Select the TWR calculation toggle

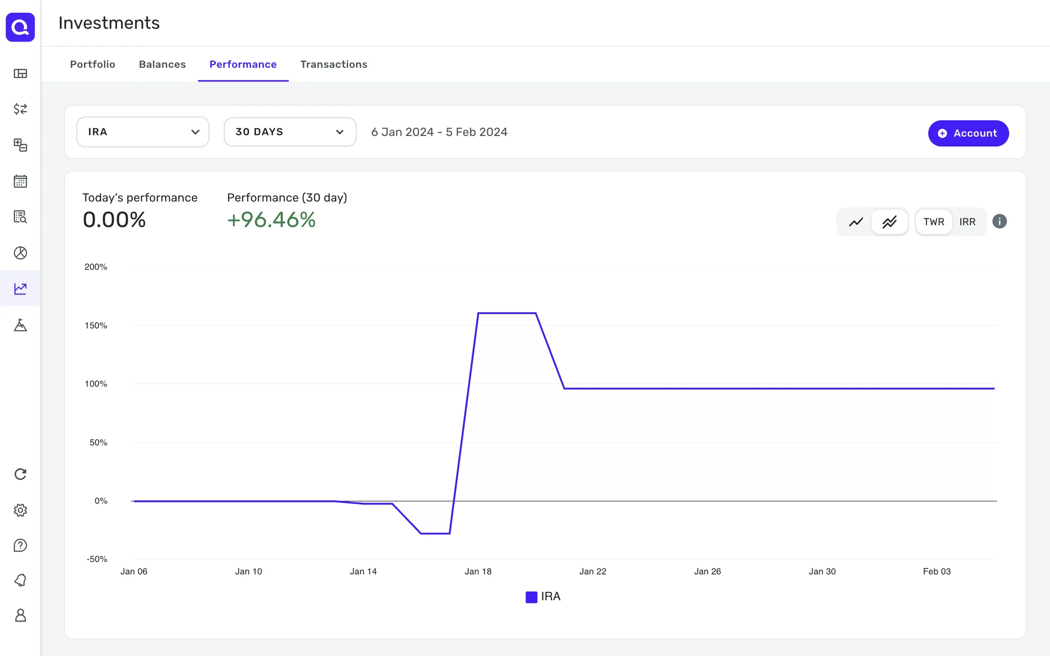pos(934,222)
